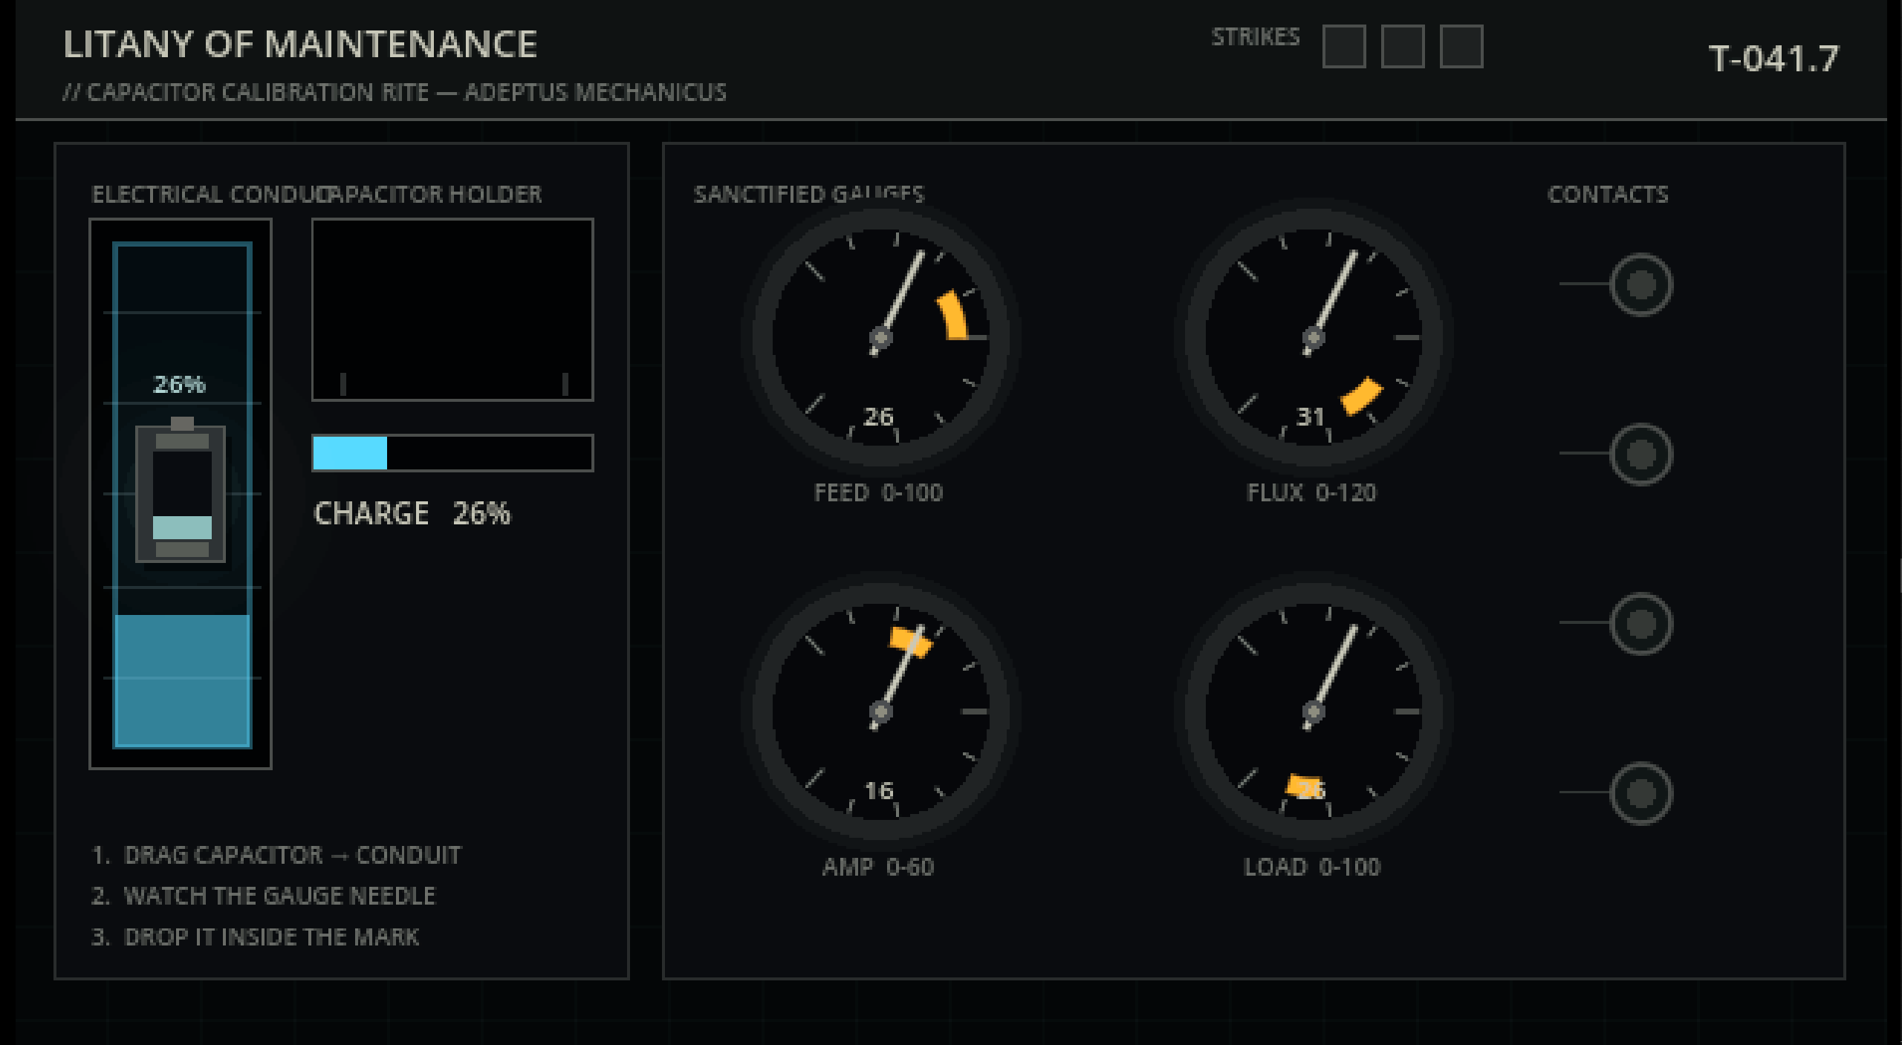
Task: Click the AMP gauge dial
Action: click(x=880, y=712)
